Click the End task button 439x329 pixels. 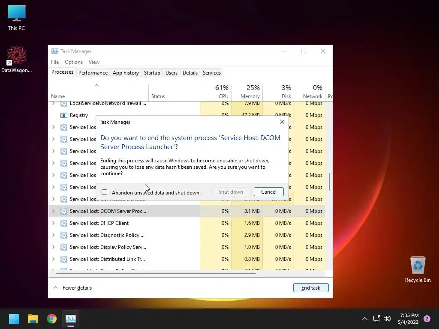click(311, 288)
